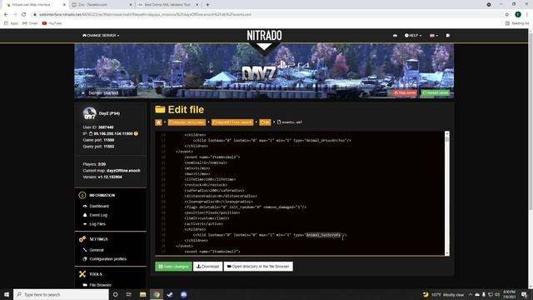Open File Browser in the sidebar
The height and width of the screenshot is (300, 533).
100,285
